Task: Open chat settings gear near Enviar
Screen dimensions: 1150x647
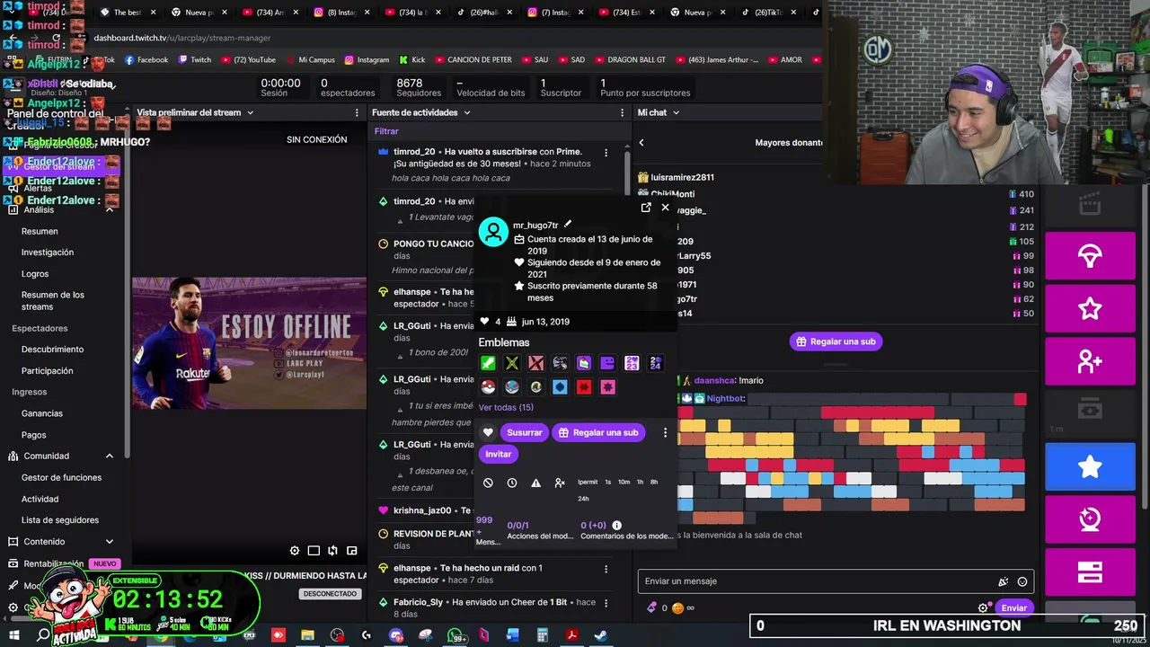Action: coord(984,607)
